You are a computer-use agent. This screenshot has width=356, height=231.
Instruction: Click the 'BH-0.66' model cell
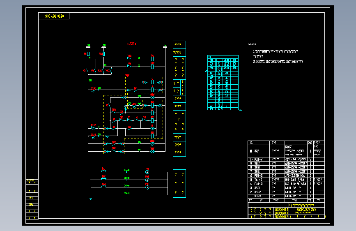[296, 180]
